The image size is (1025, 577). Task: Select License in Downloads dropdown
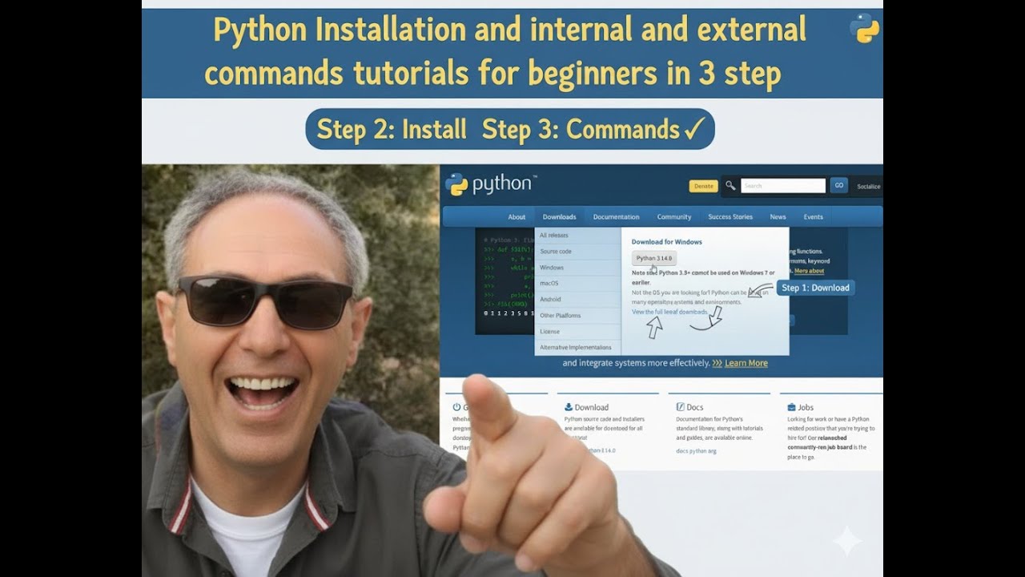click(577, 332)
